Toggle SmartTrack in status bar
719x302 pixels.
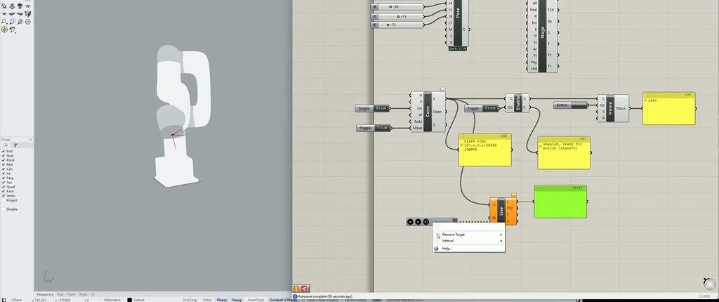pos(256,300)
